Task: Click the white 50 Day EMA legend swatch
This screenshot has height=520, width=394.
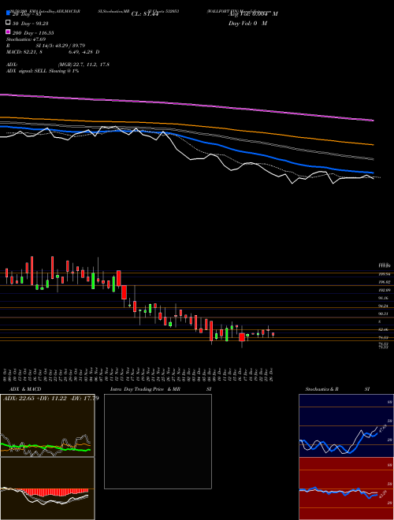Action: (x=8, y=23)
